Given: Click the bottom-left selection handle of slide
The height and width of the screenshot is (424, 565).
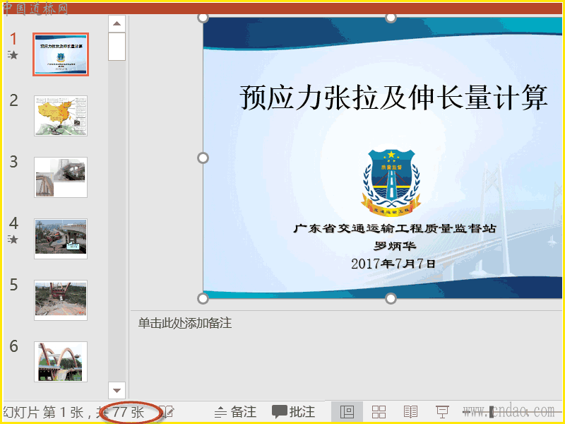Looking at the screenshot, I should tap(203, 298).
